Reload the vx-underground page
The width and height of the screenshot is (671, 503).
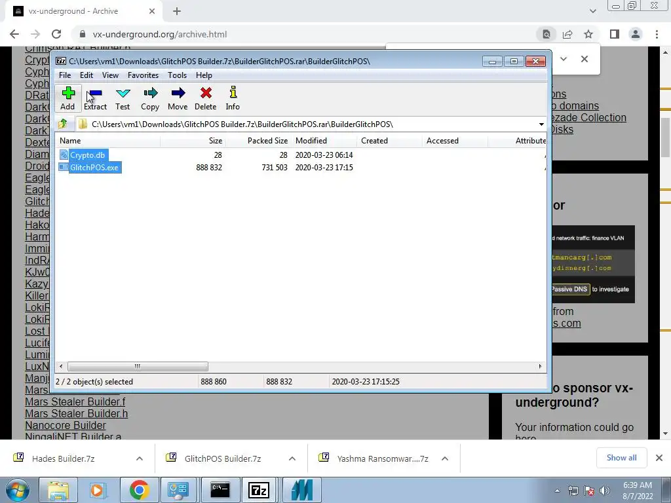coord(56,34)
